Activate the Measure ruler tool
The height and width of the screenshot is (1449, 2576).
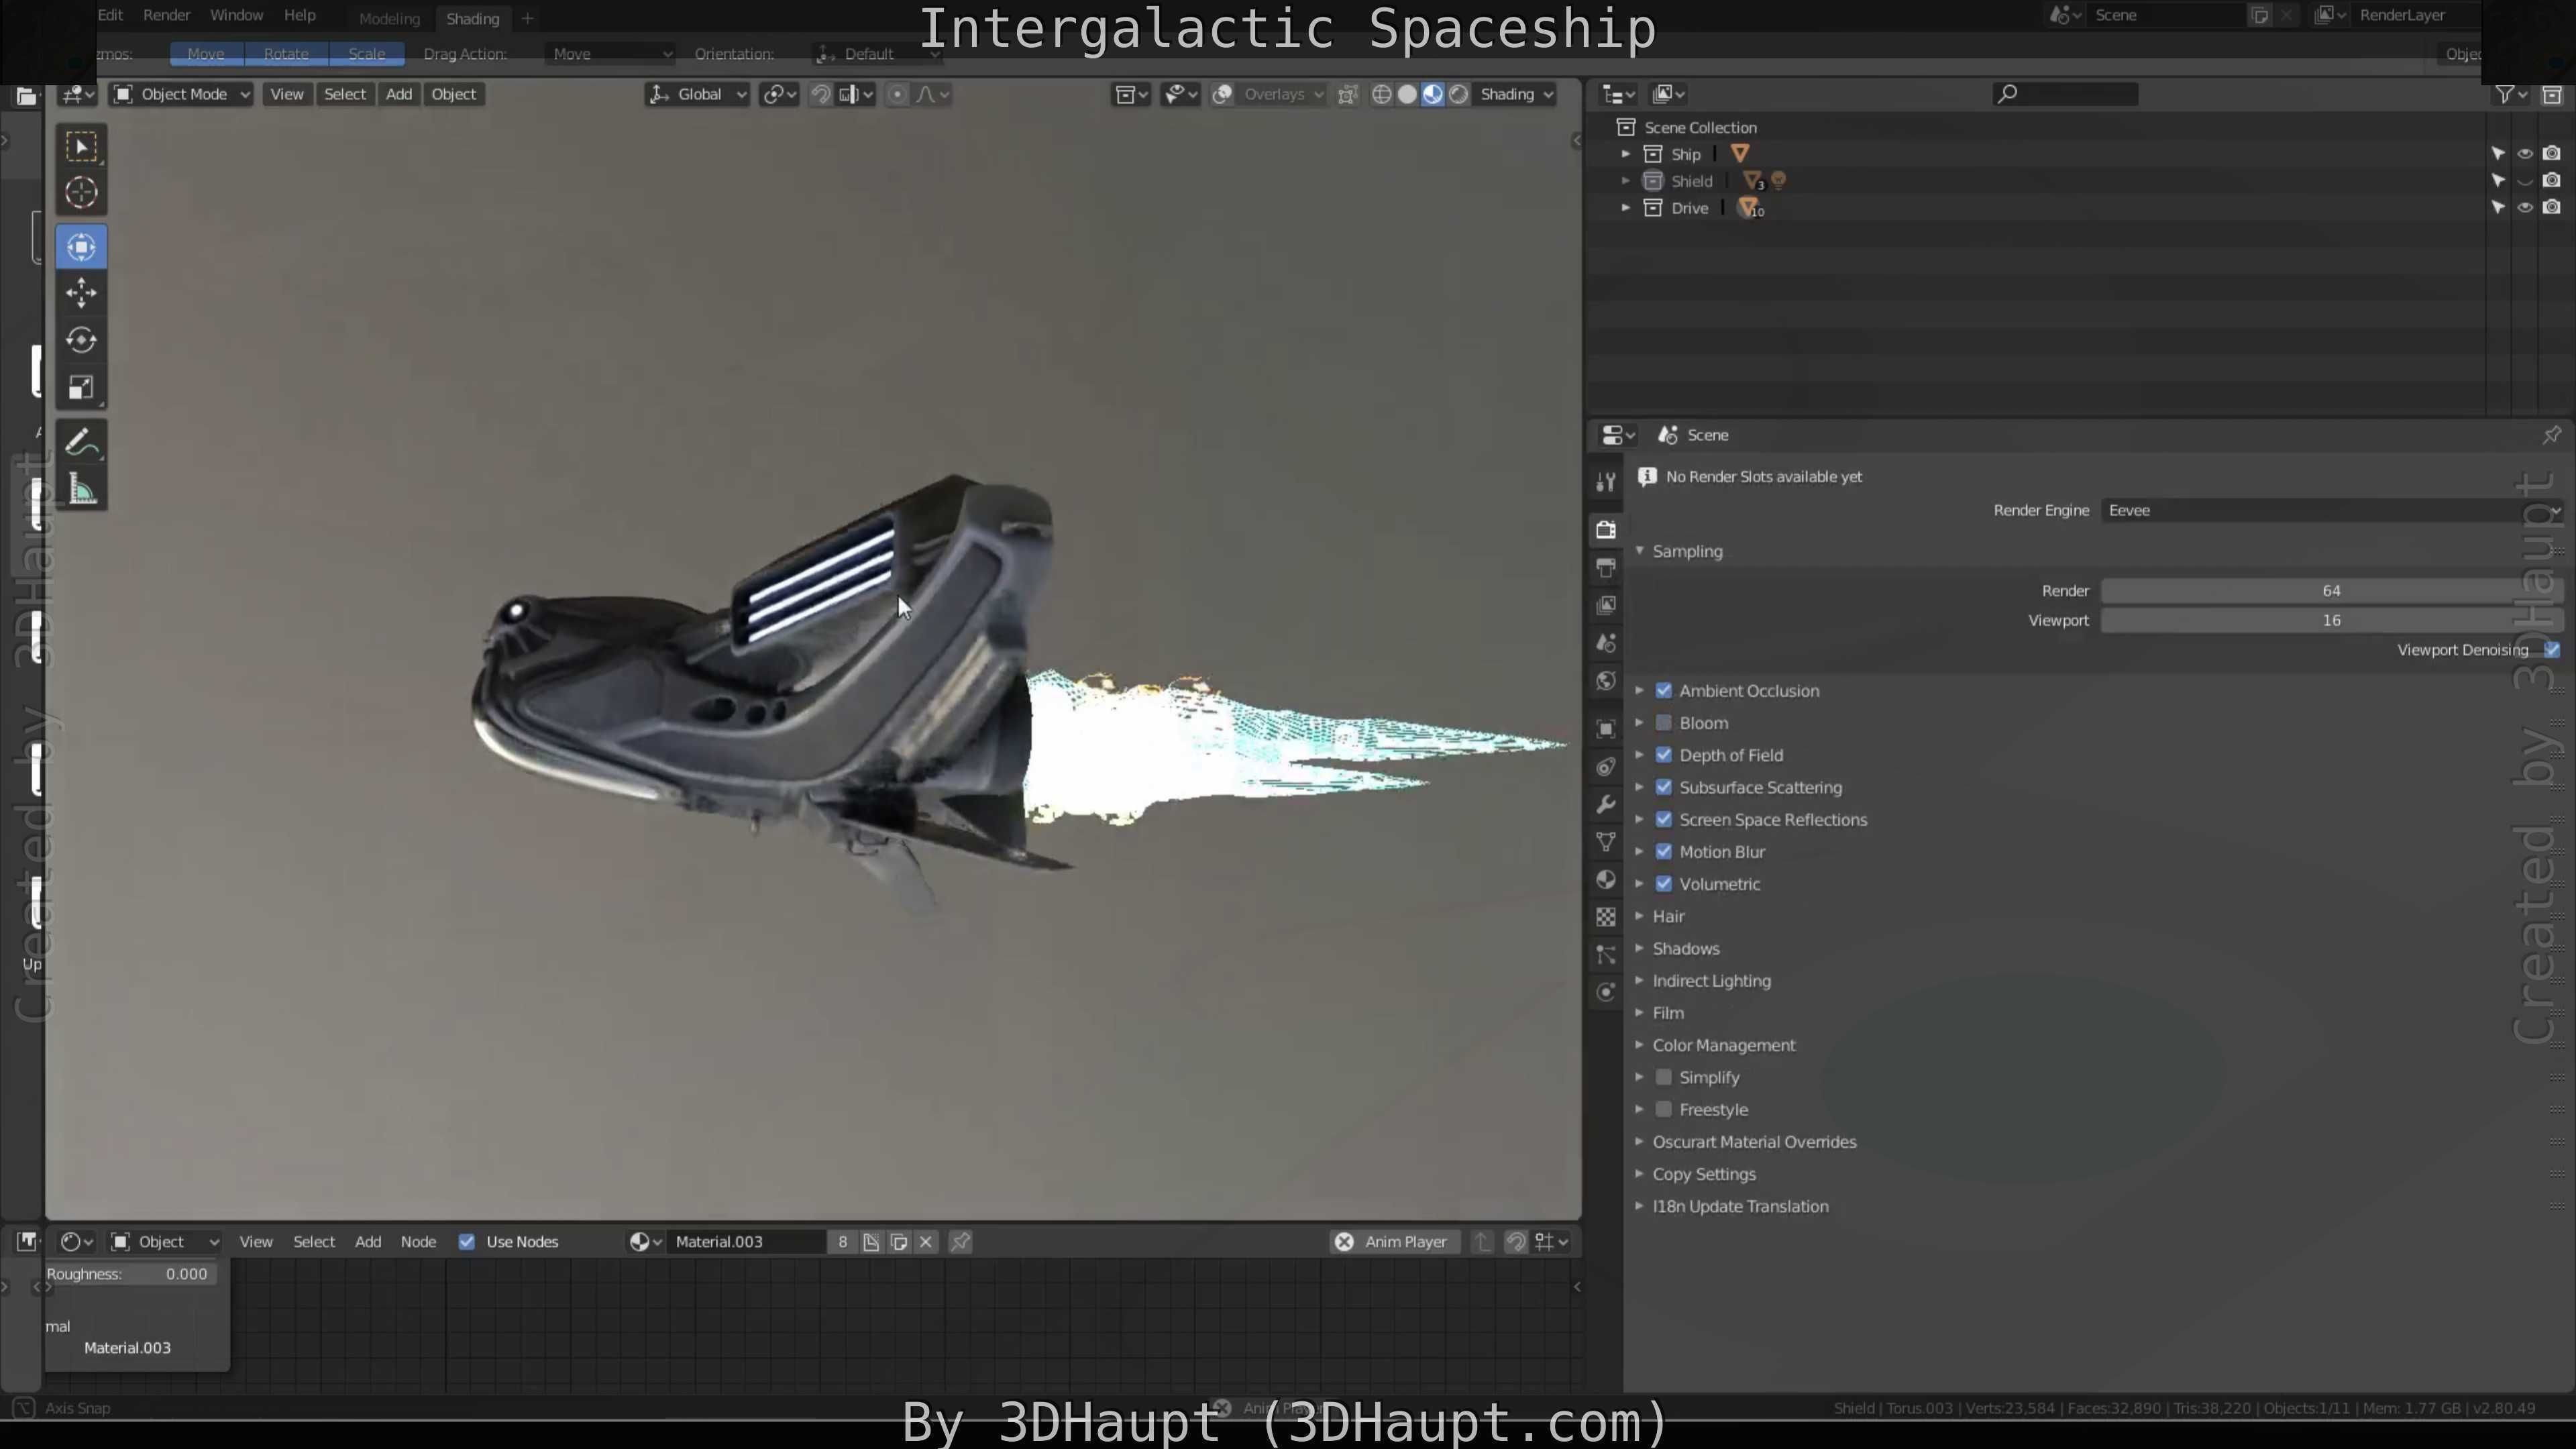(x=81, y=490)
